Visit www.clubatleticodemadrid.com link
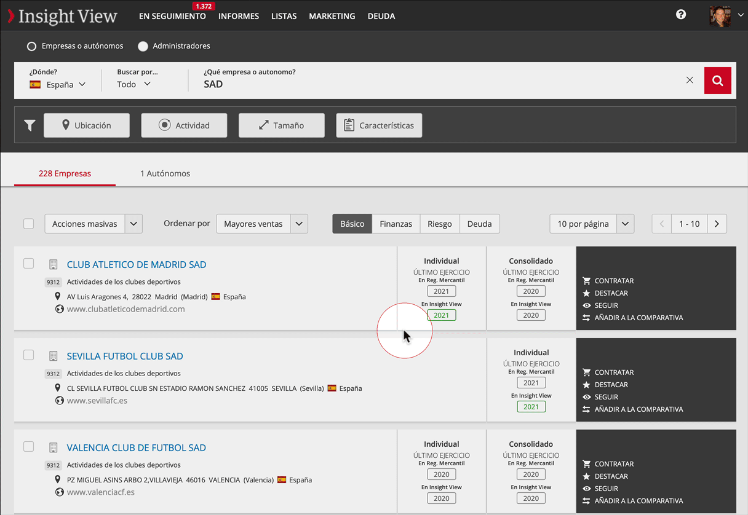 tap(125, 309)
